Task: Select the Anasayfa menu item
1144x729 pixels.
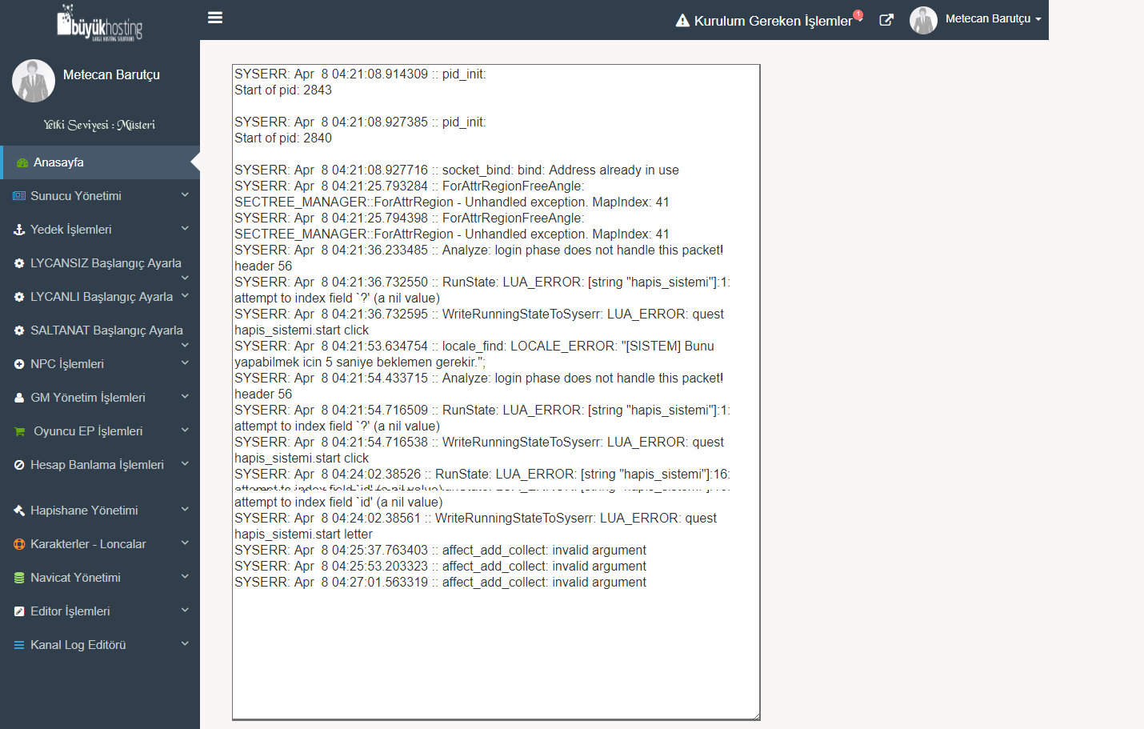Action: [x=58, y=162]
